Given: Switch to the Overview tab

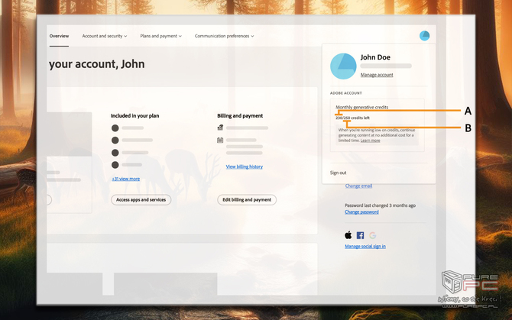Looking at the screenshot, I should pos(59,36).
